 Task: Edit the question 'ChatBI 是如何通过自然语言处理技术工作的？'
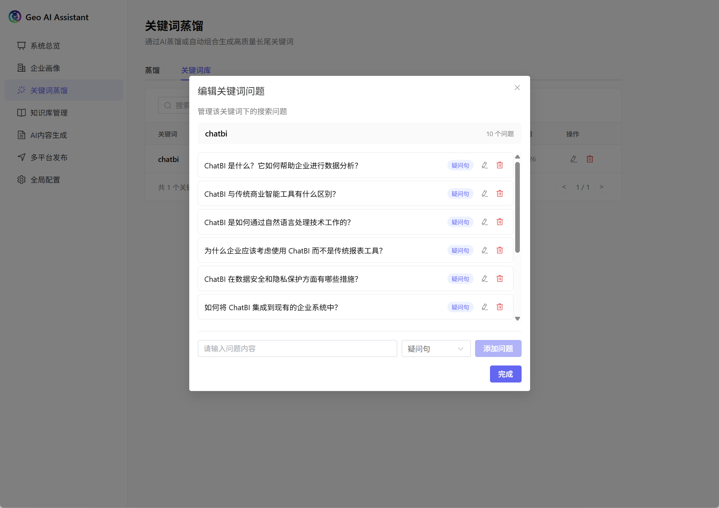point(485,222)
